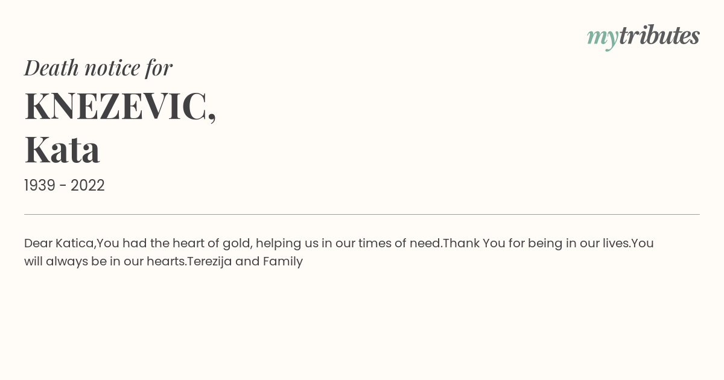
Task: Click the death year 2022
Action: pyautogui.click(x=87, y=186)
